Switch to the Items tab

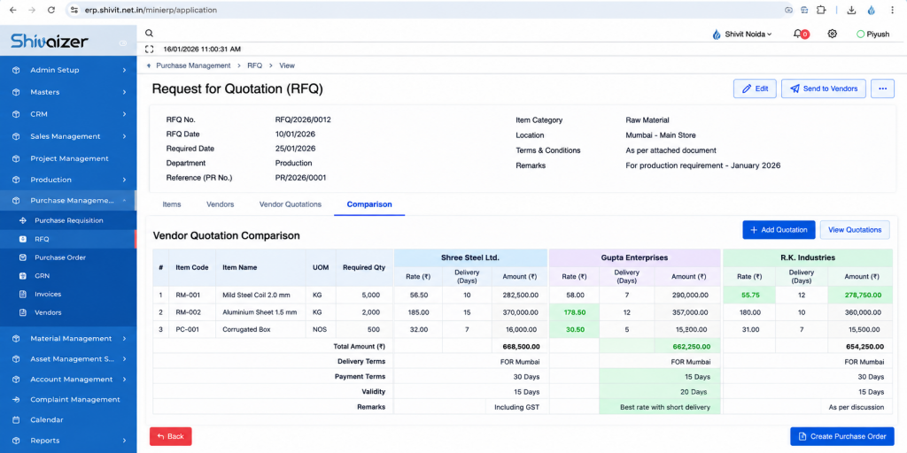171,204
